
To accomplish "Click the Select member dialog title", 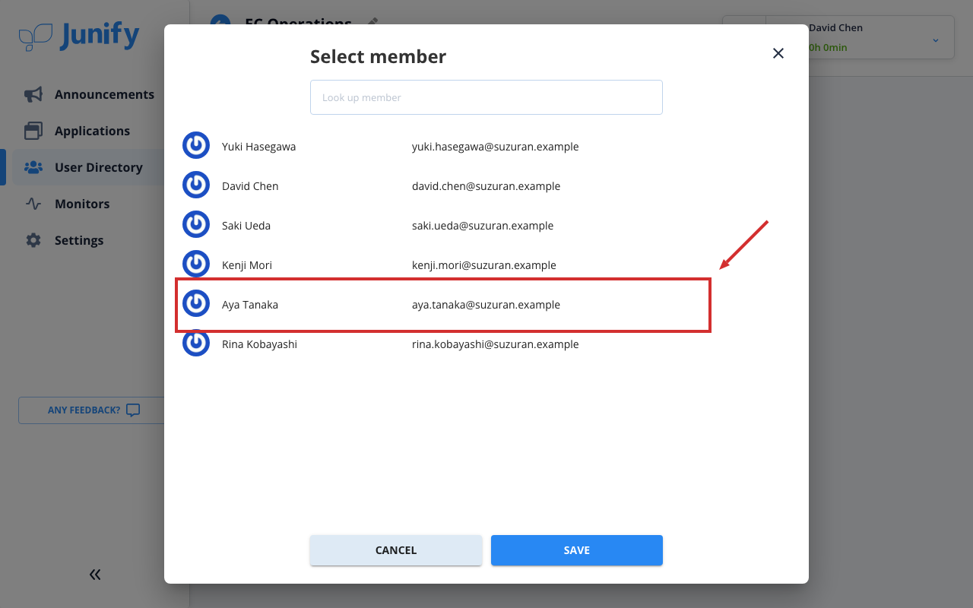I will click(378, 57).
